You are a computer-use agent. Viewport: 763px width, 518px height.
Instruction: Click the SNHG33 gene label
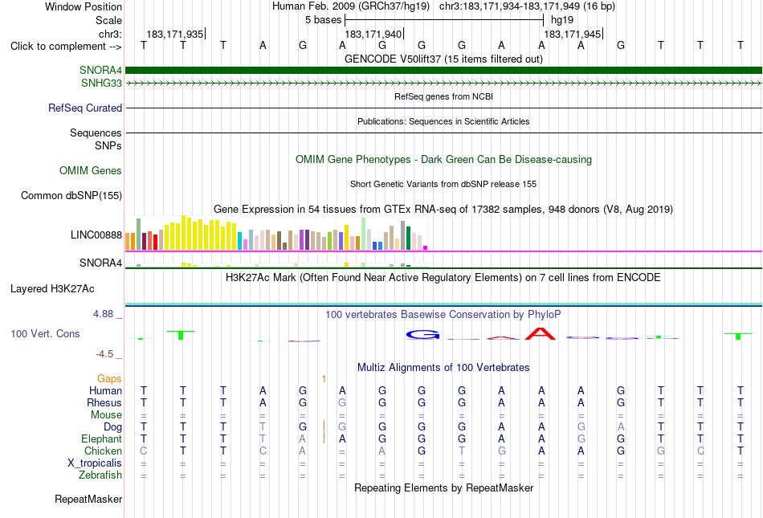(x=101, y=84)
